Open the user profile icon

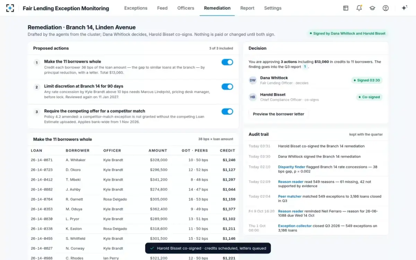pyautogui.click(x=385, y=8)
